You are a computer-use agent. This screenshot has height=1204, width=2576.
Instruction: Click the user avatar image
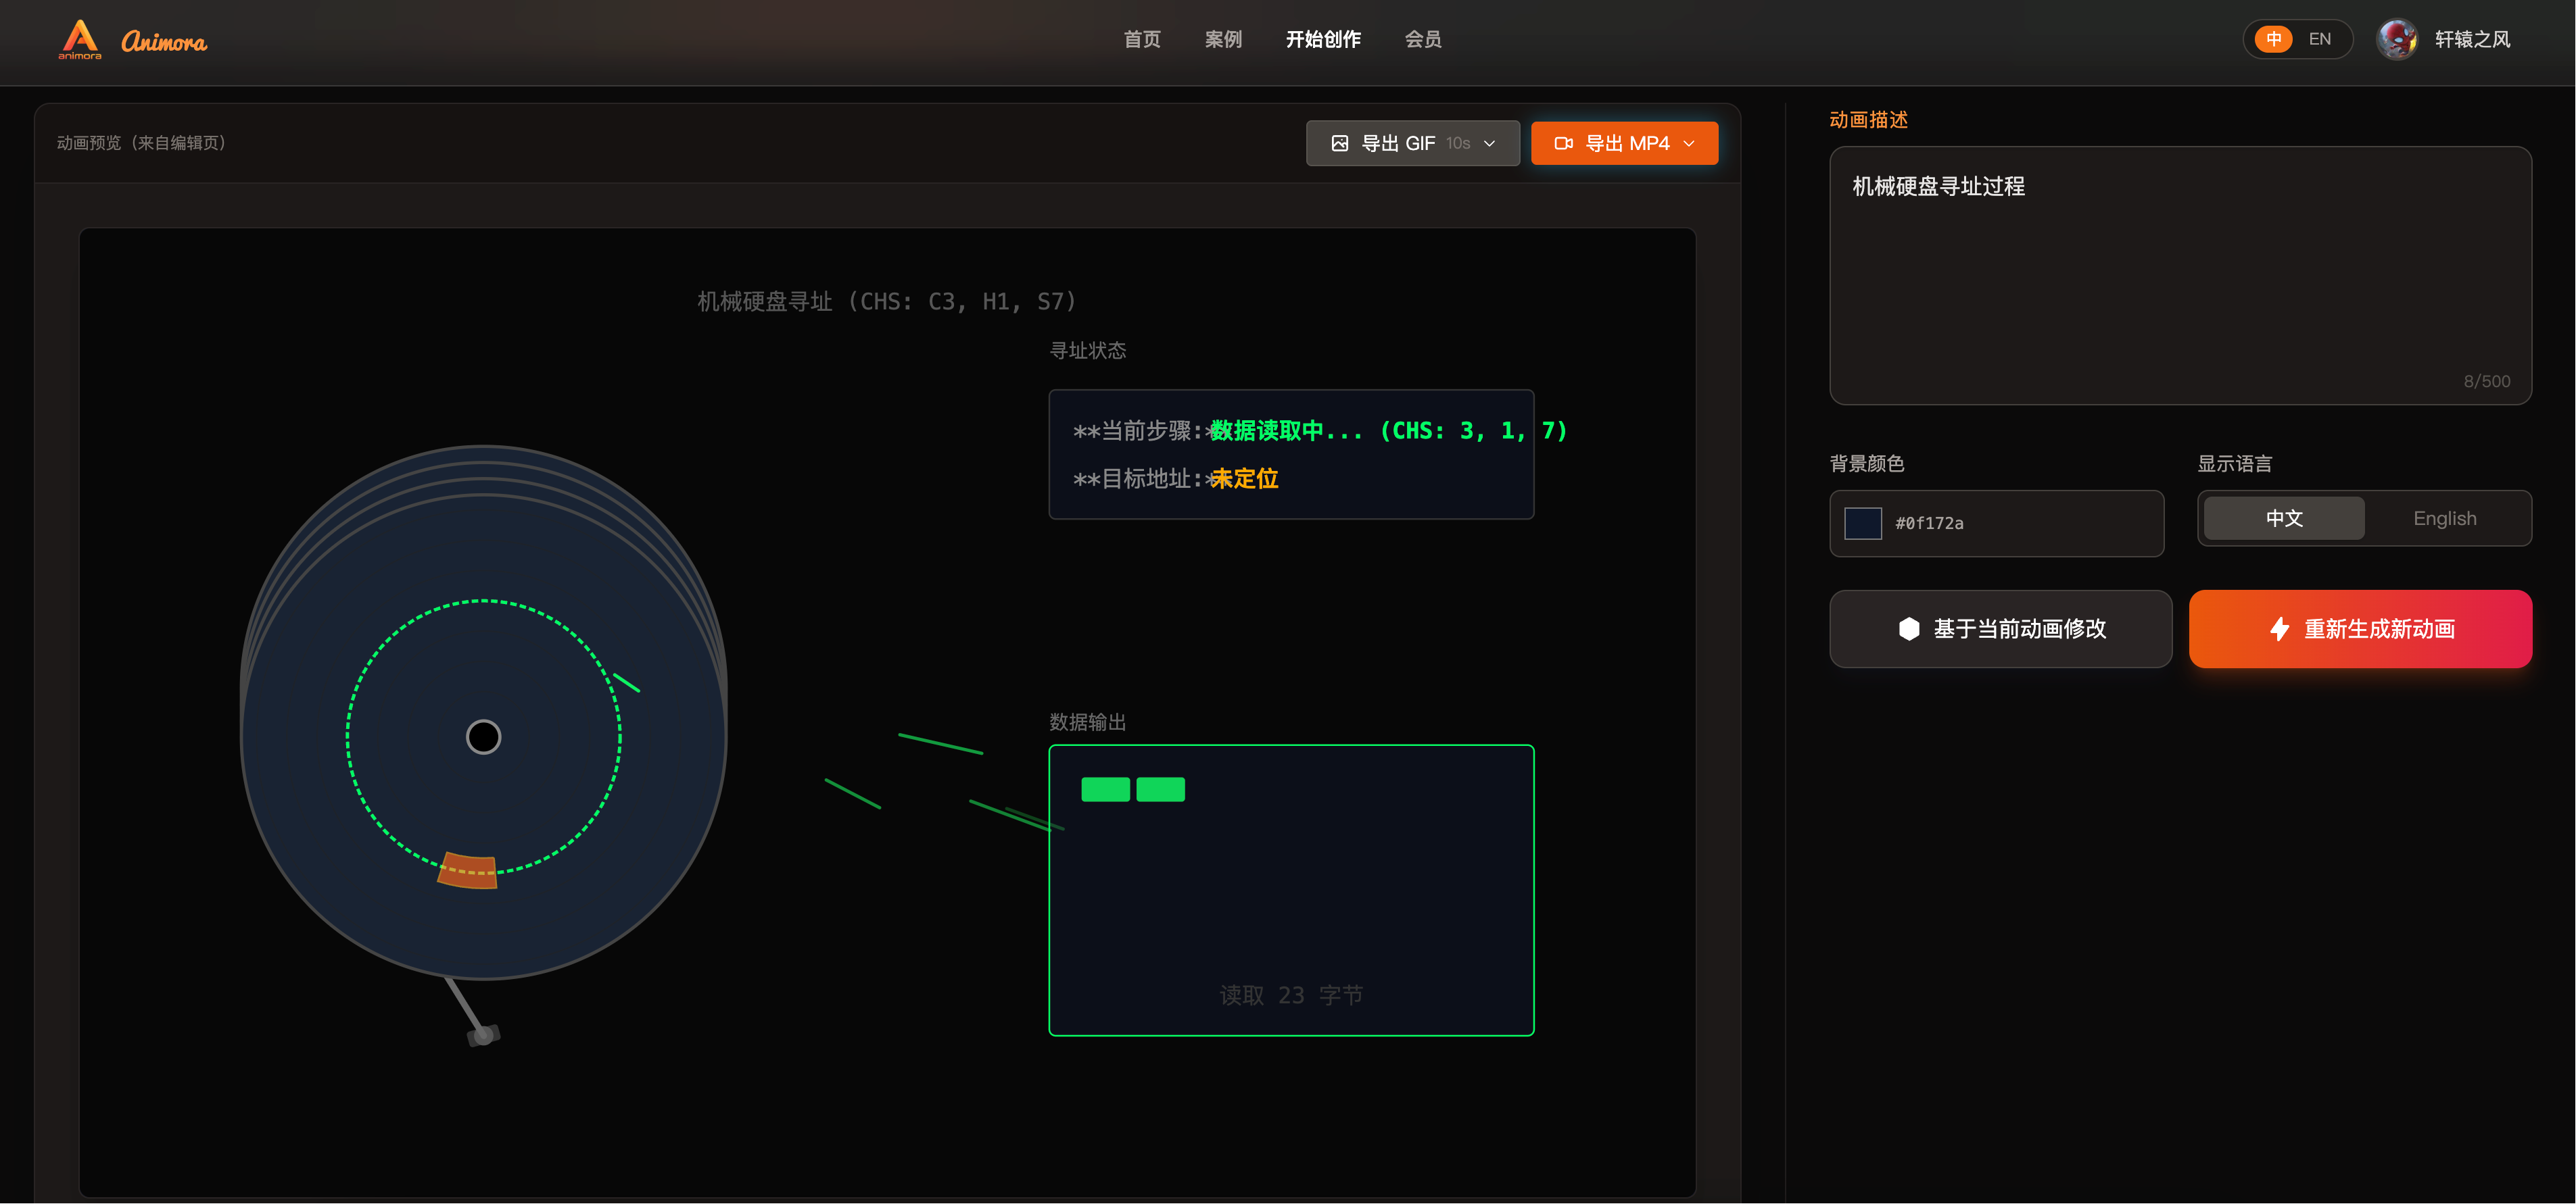click(2397, 40)
